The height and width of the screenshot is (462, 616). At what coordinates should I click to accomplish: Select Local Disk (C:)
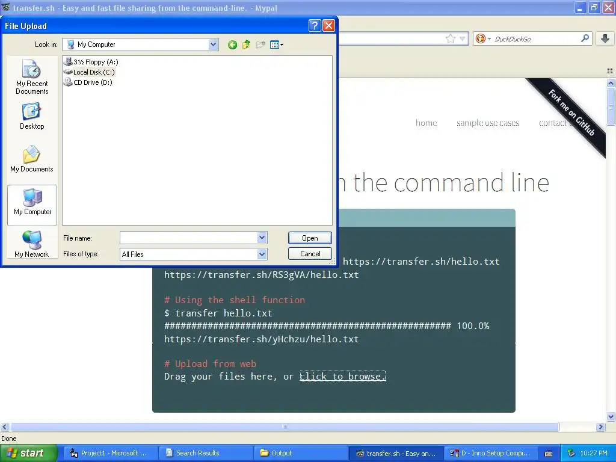(90, 72)
